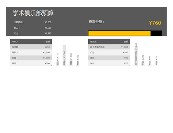Select the 收入 total ¥5,550
Viewport: 173px width, 133px height.
coord(48,28)
